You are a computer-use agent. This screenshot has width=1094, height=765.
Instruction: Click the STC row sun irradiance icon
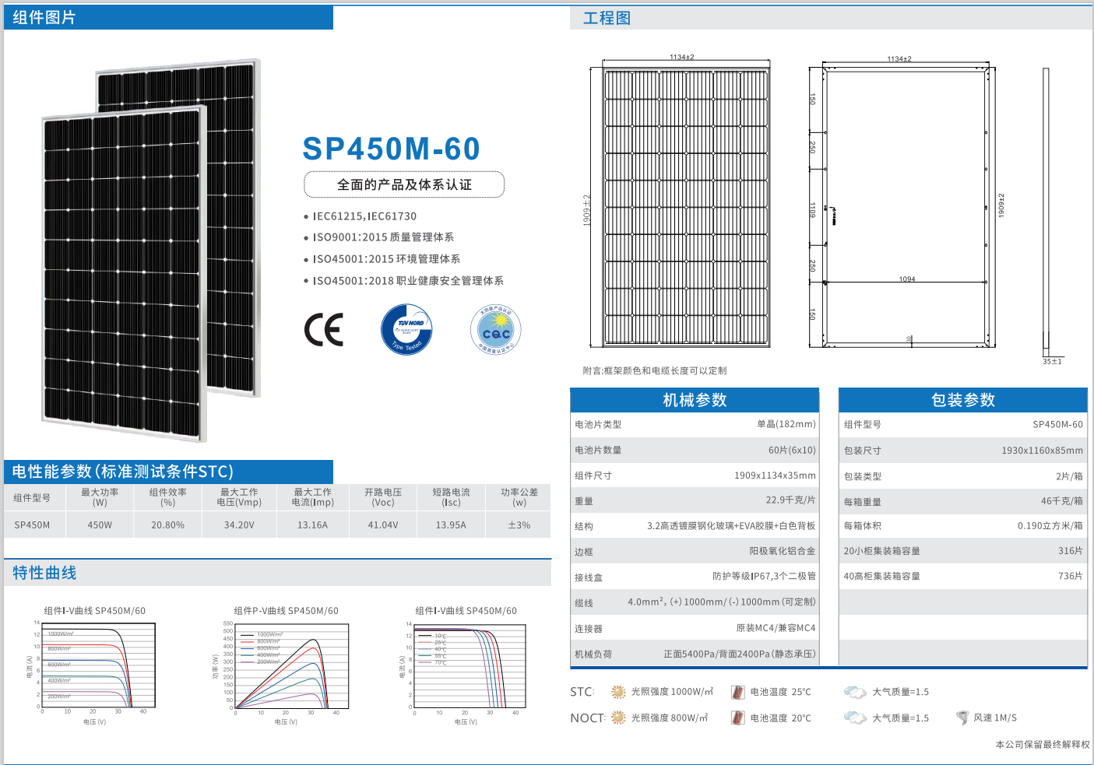coord(618,692)
